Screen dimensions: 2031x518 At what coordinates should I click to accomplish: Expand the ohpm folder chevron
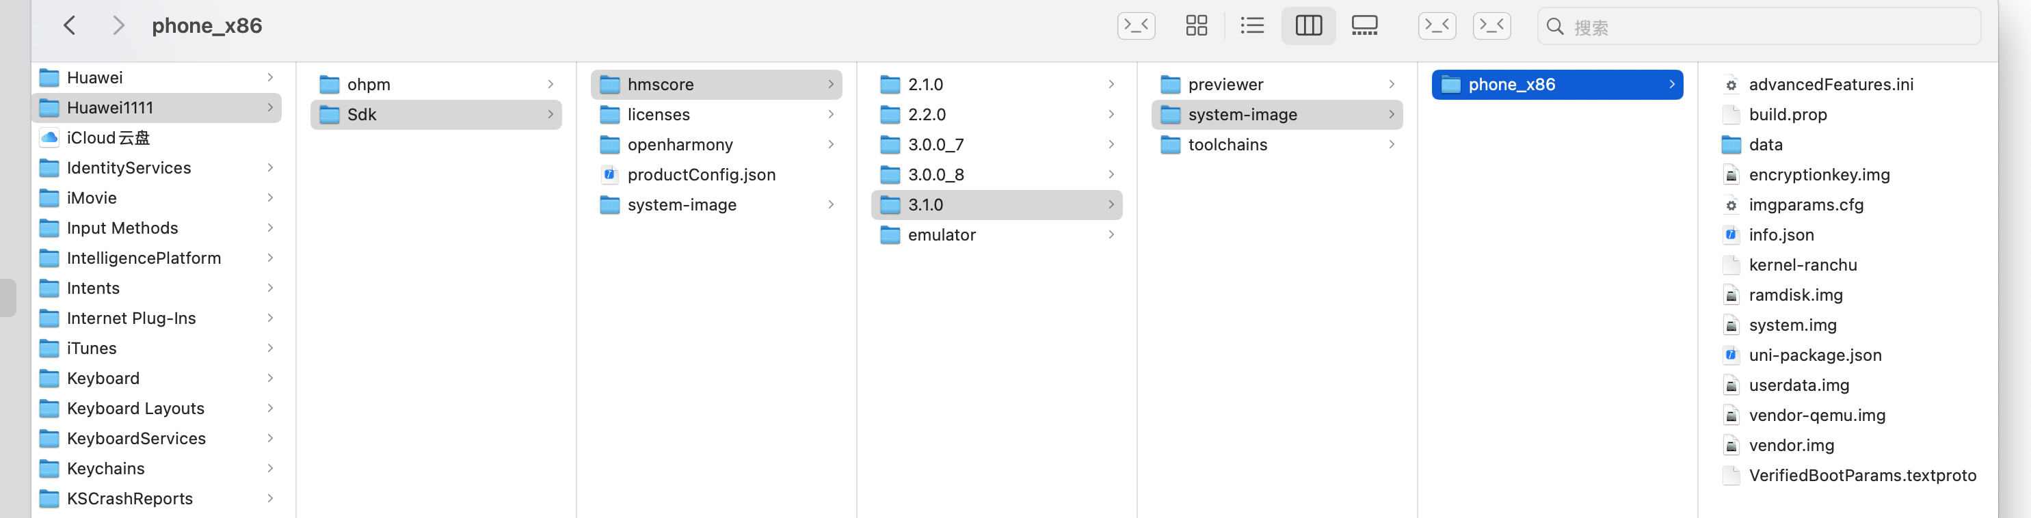point(550,84)
